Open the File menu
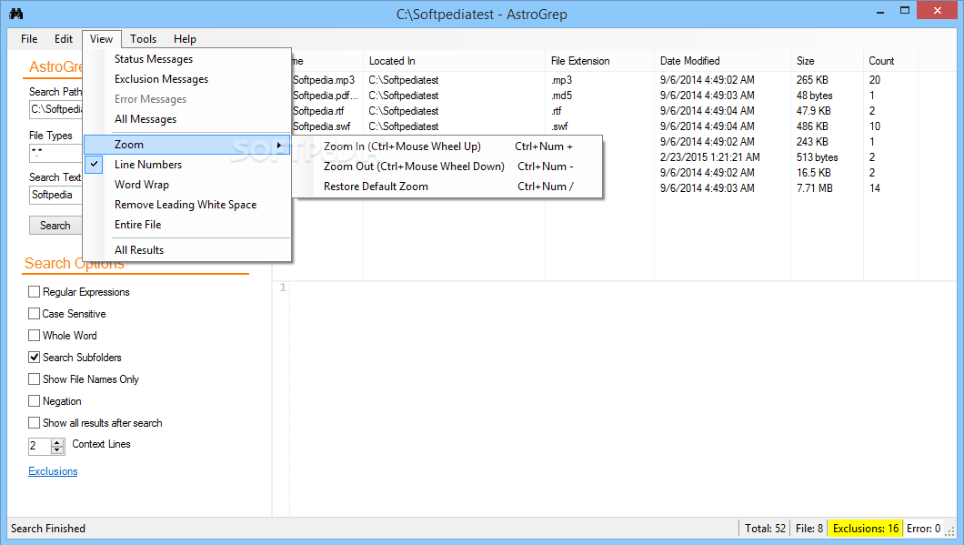Screen dimensions: 964x545 [x=29, y=39]
